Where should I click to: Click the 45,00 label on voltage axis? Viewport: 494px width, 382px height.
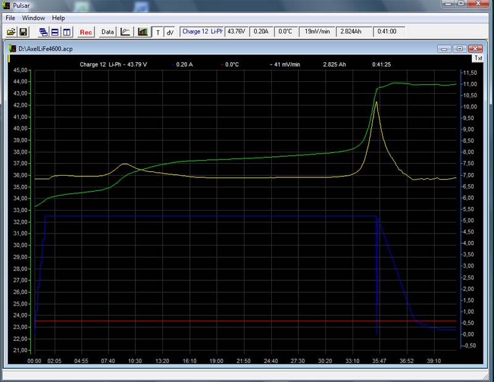[20, 70]
